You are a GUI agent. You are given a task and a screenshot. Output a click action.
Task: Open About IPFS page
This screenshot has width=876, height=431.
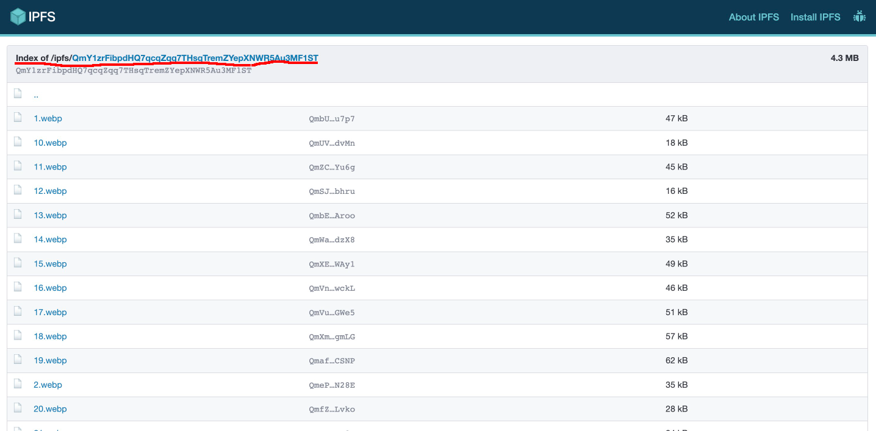click(x=753, y=17)
